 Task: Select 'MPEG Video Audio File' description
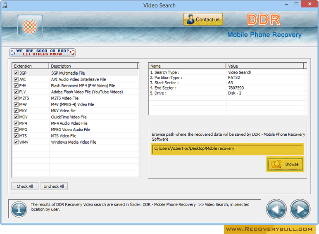(x=70, y=130)
